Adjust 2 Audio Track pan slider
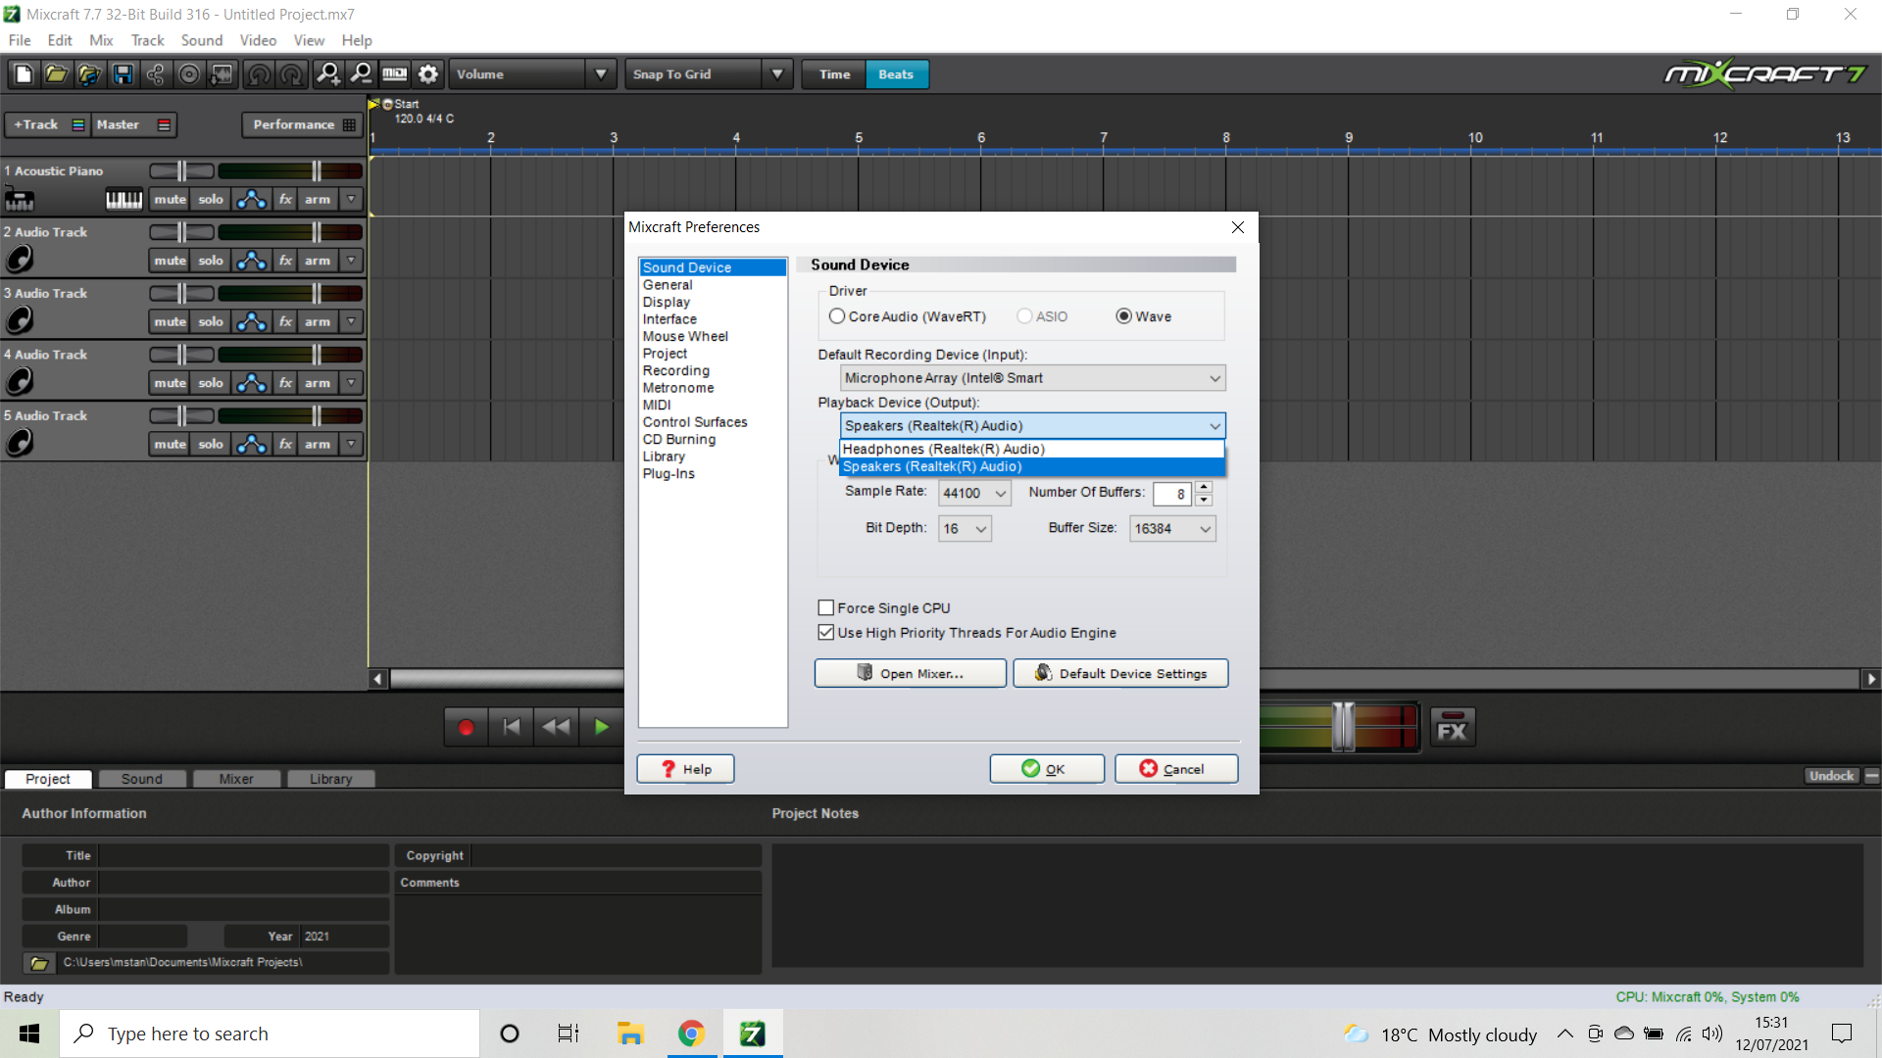The image size is (1882, 1058). [x=182, y=232]
